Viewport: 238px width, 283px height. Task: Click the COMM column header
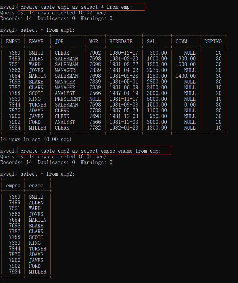(181, 41)
